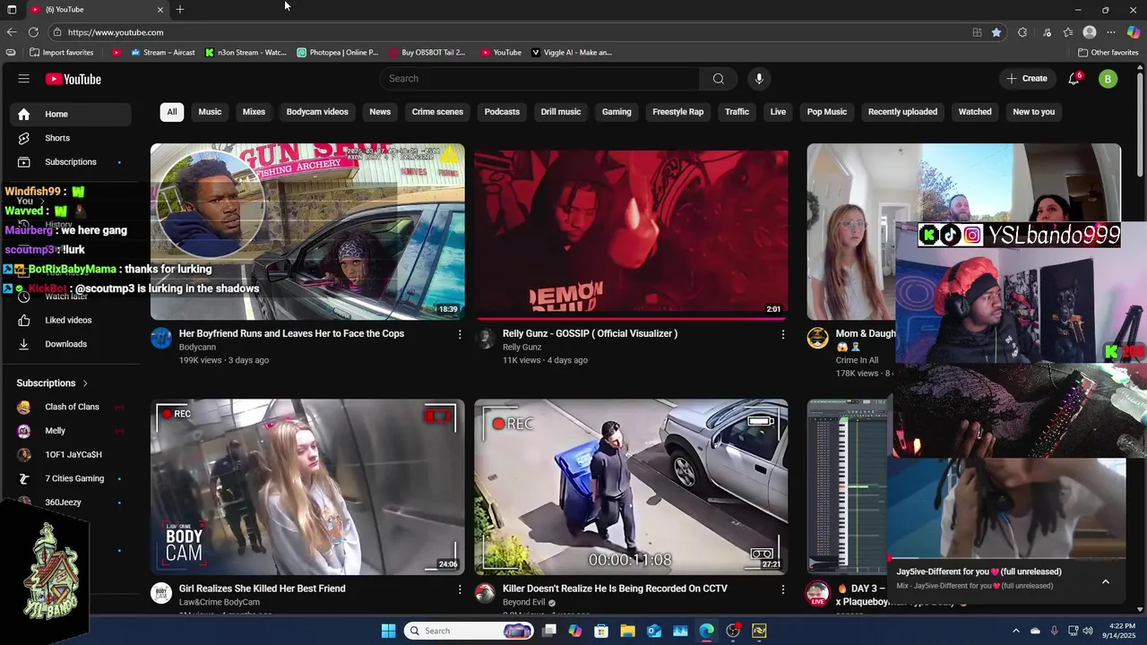Go to Subscriptions in the sidebar
This screenshot has width=1147, height=645.
pos(70,162)
